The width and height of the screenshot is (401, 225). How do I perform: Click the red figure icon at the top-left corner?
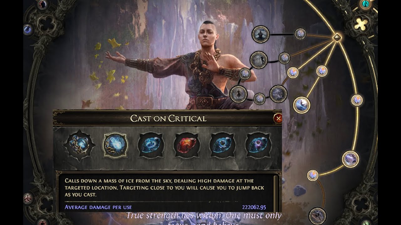[42, 4]
